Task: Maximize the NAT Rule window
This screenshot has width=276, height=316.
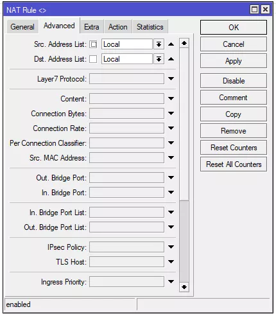Action: 254,10
